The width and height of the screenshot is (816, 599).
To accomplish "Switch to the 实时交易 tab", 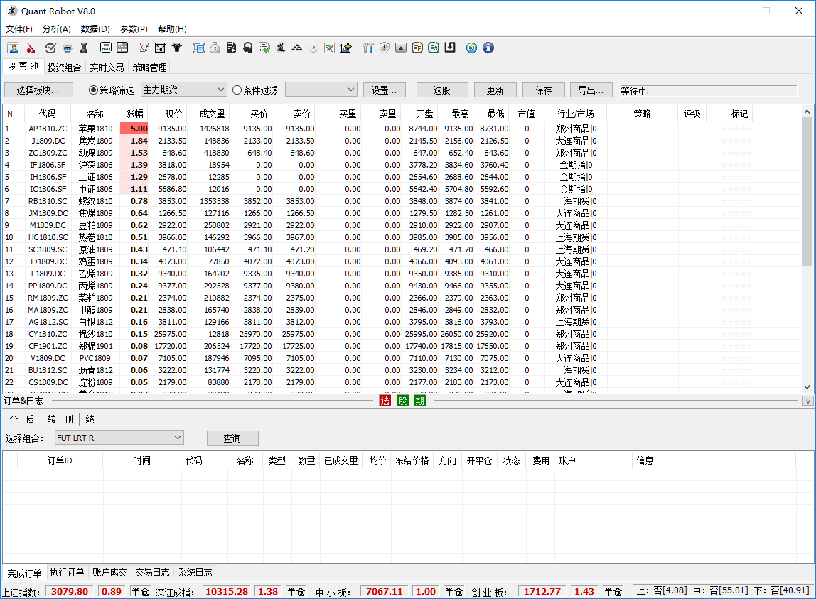I will [107, 67].
